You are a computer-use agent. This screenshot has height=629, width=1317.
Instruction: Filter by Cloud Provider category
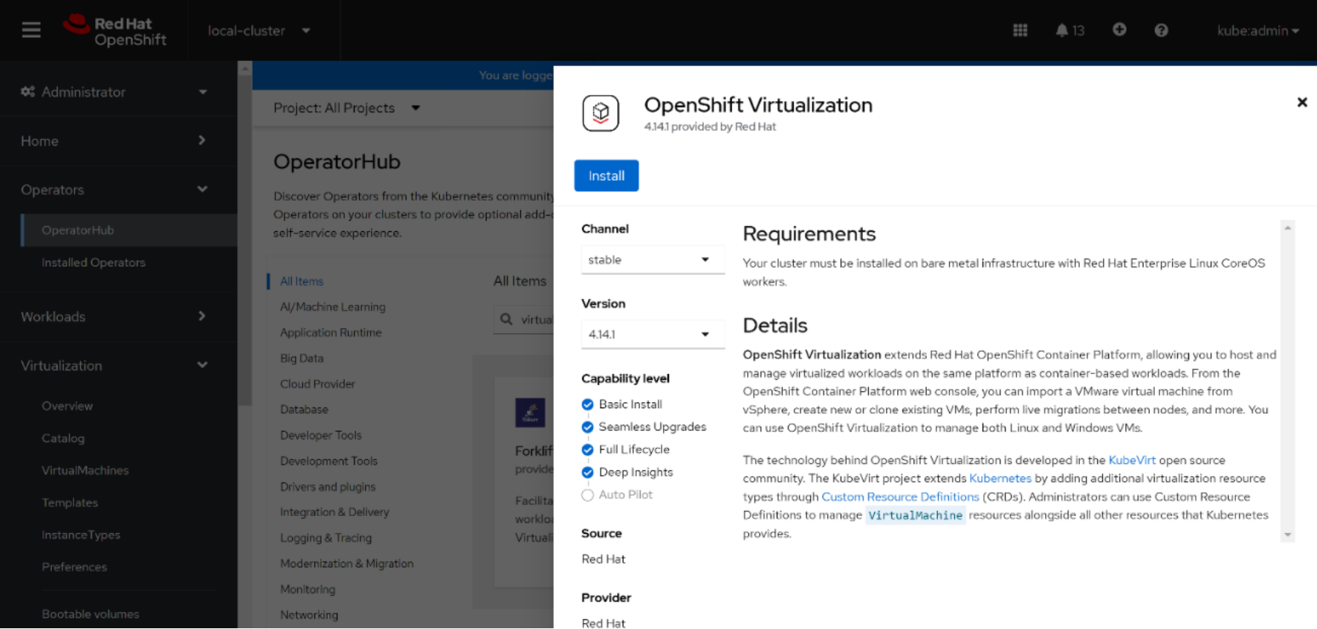click(317, 384)
